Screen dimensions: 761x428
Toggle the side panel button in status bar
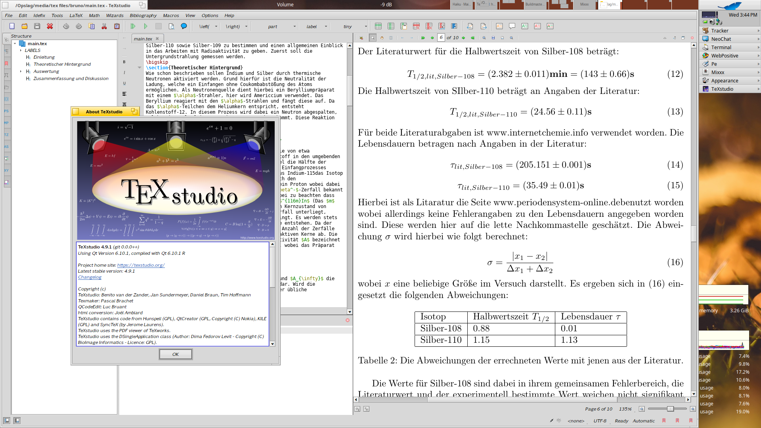click(x=7, y=420)
